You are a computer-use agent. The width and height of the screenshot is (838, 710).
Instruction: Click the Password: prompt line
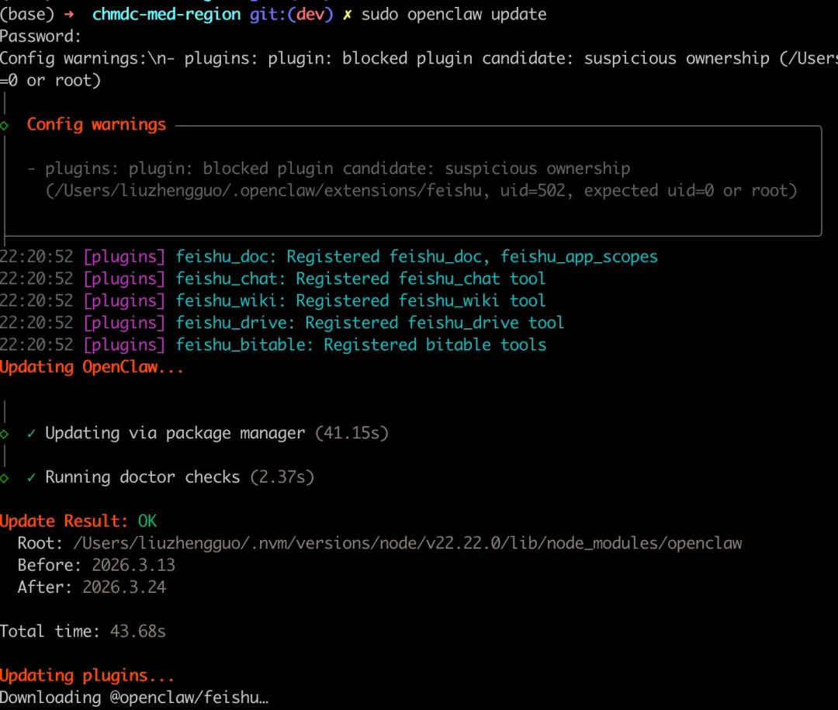[40, 36]
